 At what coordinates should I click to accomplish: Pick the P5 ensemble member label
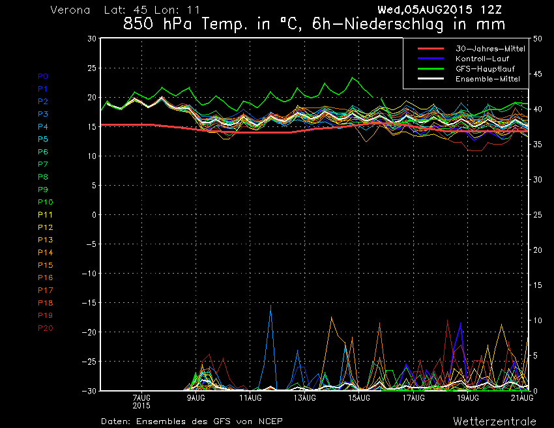coord(43,139)
